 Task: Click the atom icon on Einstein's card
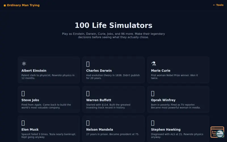24,64
